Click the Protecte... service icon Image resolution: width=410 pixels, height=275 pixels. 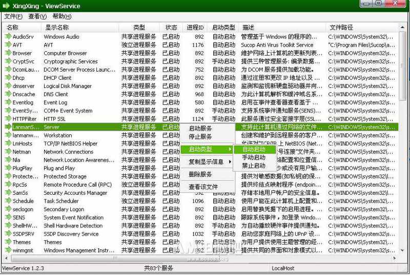click(x=8, y=176)
